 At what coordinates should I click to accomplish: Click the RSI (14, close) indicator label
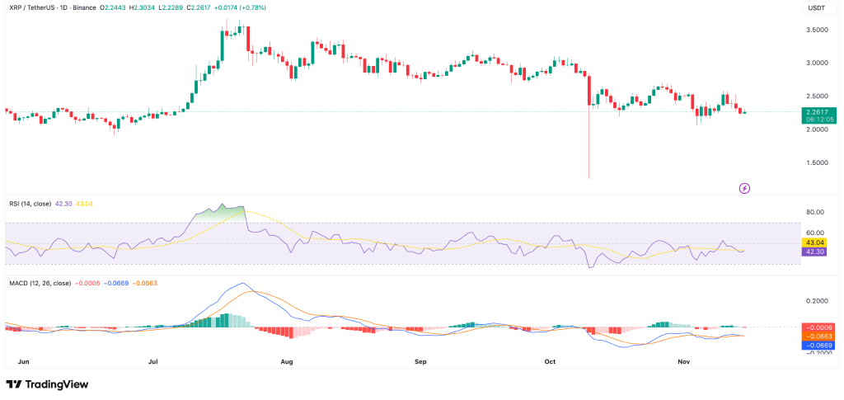[30, 204]
